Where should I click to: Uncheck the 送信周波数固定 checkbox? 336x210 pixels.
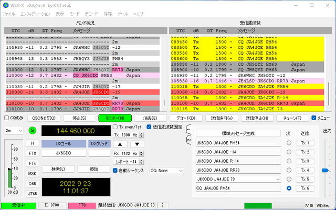[x=149, y=127]
